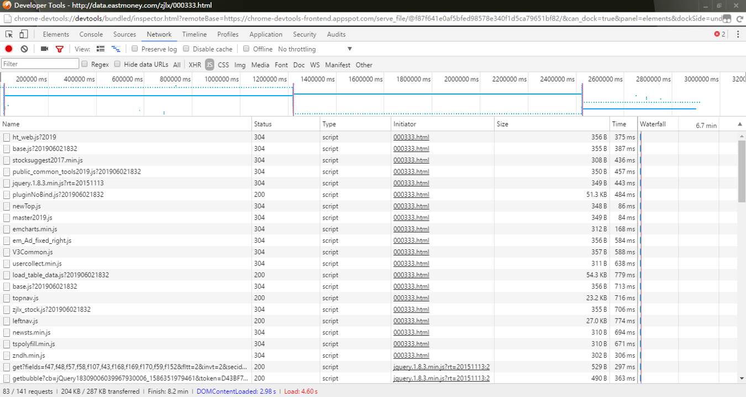This screenshot has width=746, height=397.
Task: Click scrollbar down arrow of request list
Action: [x=742, y=379]
